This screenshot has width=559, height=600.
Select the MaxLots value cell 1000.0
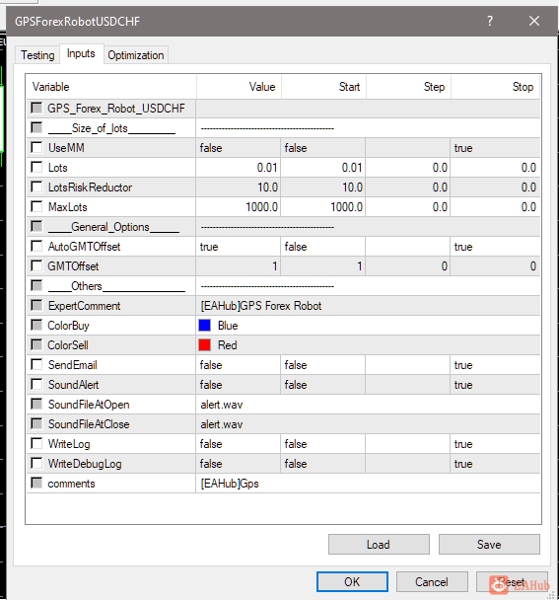click(239, 207)
